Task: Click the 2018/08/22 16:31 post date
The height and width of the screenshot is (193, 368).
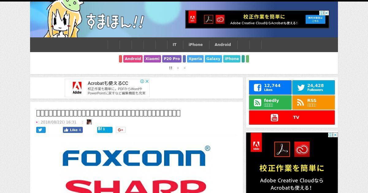Action: (x=58, y=122)
